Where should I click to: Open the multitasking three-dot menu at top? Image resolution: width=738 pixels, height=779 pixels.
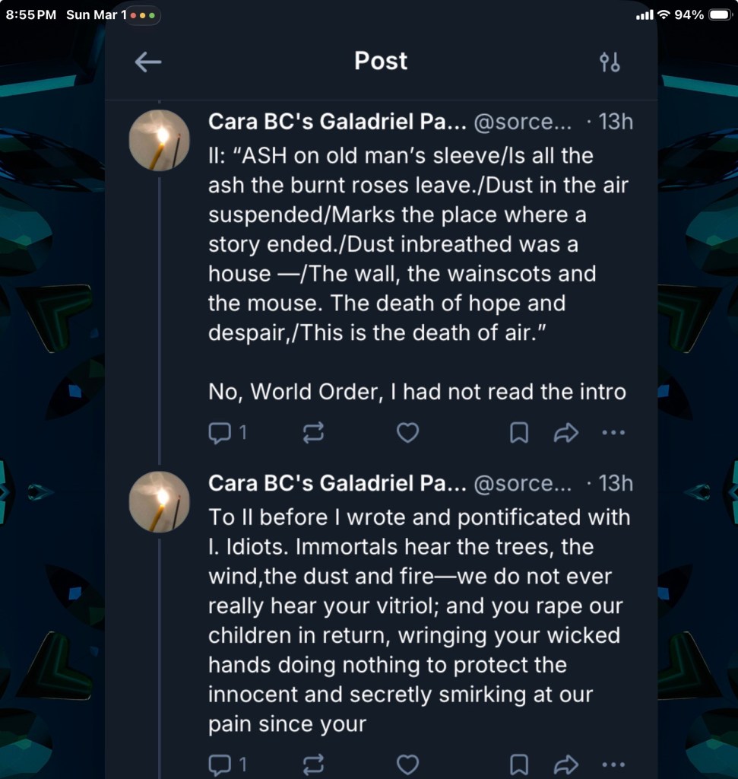coord(143,15)
